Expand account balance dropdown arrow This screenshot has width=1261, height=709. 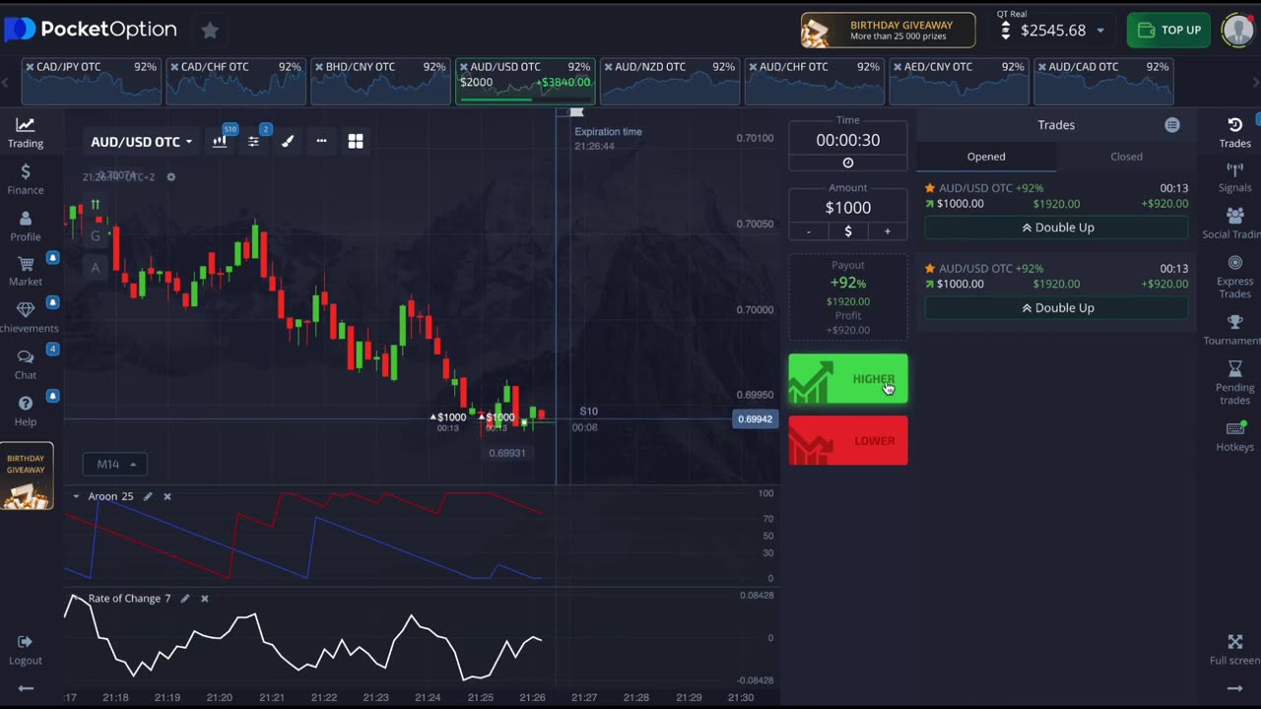[x=1100, y=31]
